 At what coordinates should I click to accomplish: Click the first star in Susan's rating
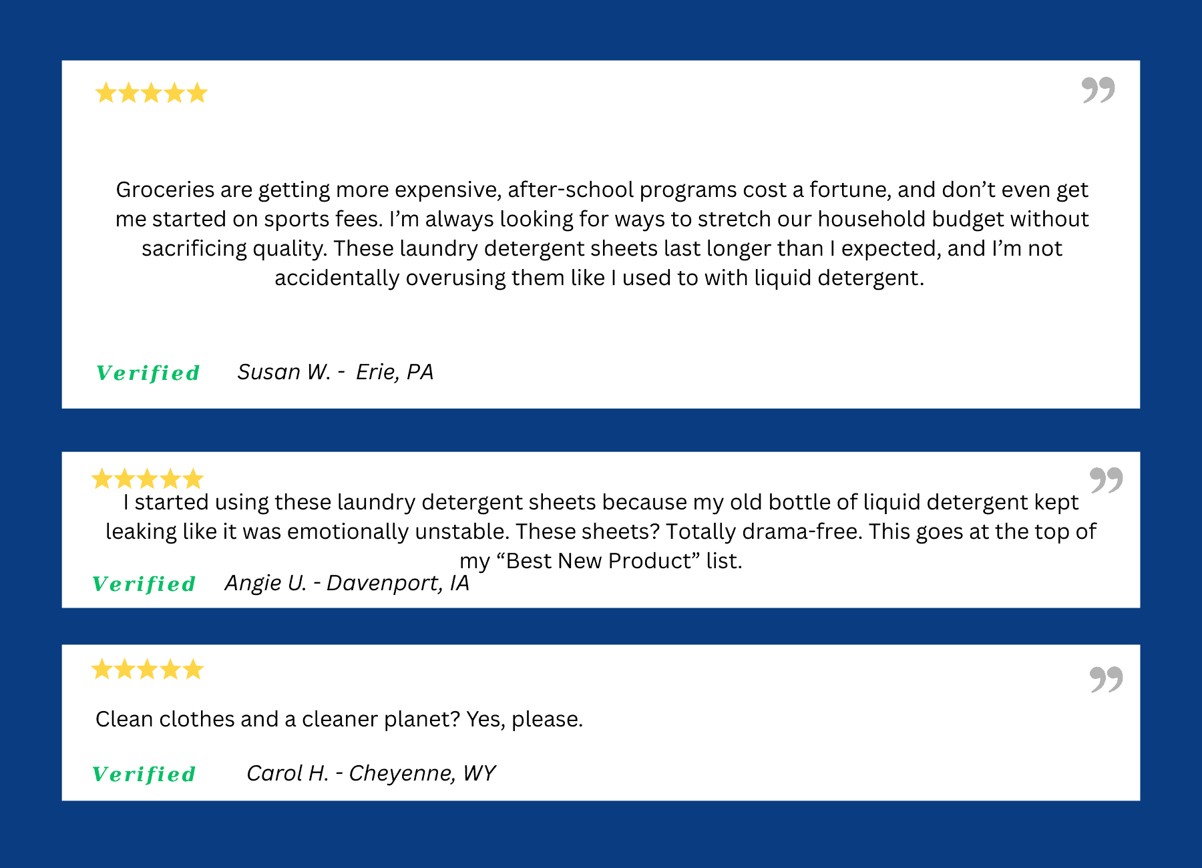pos(106,93)
